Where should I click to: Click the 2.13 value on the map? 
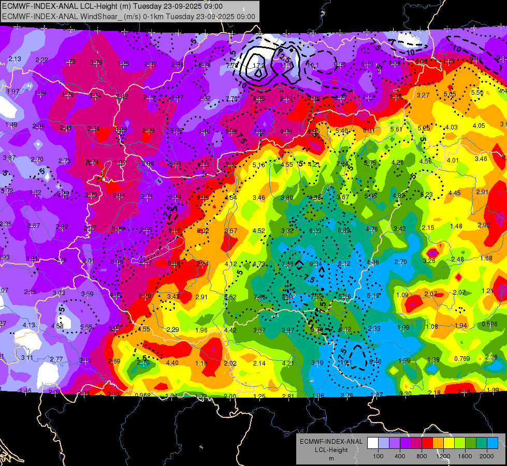pos(15,59)
